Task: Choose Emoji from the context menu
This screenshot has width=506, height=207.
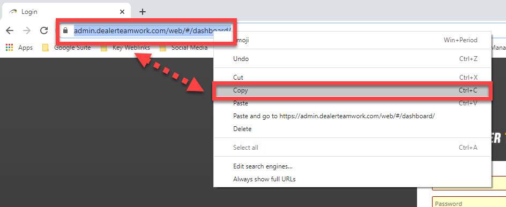Action: (x=352, y=40)
